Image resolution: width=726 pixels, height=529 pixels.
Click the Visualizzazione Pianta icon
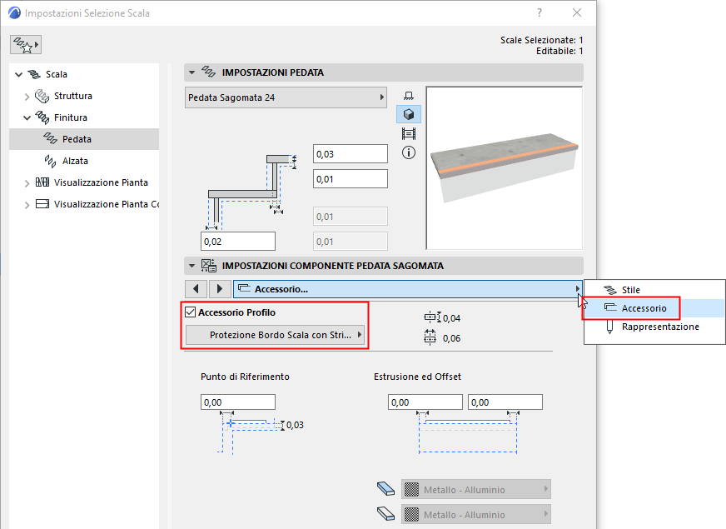[x=42, y=182]
